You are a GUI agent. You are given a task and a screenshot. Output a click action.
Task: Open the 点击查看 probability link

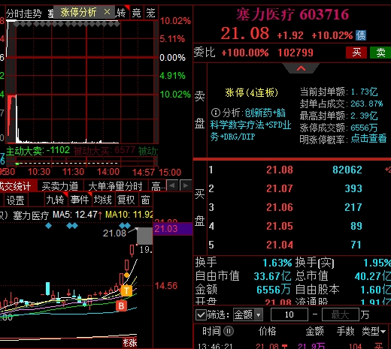click(x=368, y=138)
